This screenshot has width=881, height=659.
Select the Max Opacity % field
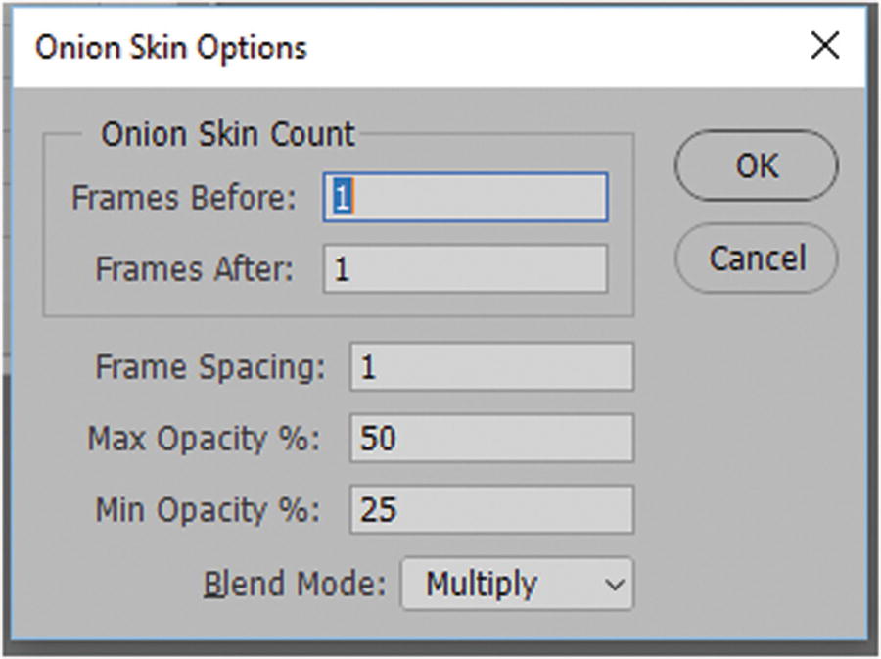tap(491, 439)
